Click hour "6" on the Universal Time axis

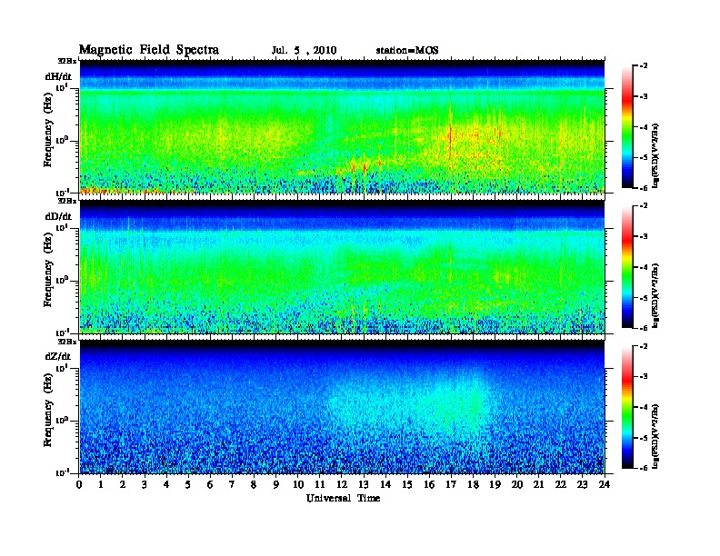pos(210,484)
